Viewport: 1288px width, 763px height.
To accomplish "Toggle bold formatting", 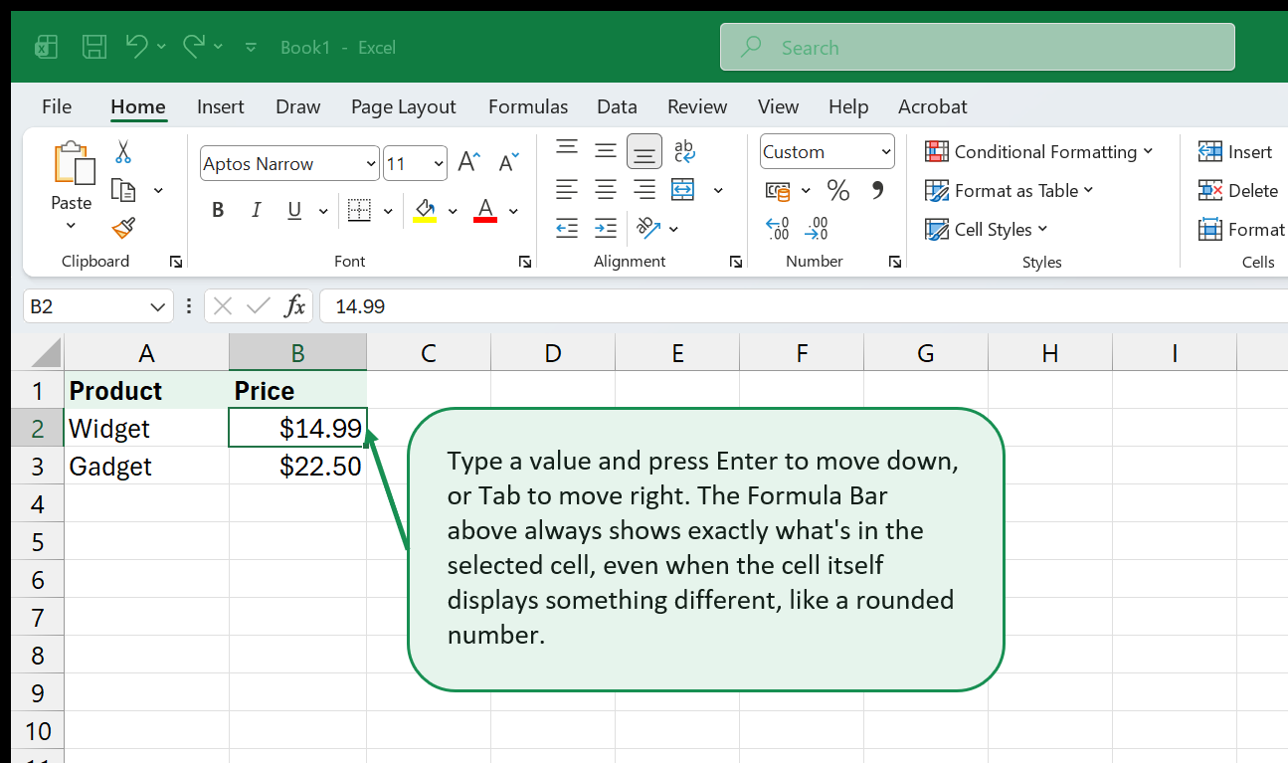I will point(218,210).
